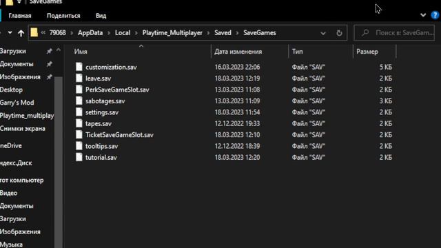The height and width of the screenshot is (248, 441).
Task: Navigate to 79068 in breadcrumb
Action: (x=58, y=33)
